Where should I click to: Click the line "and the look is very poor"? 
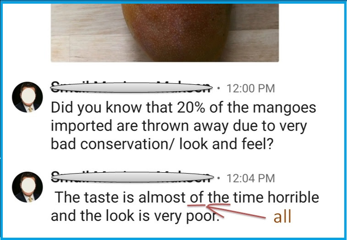[x=135, y=216]
